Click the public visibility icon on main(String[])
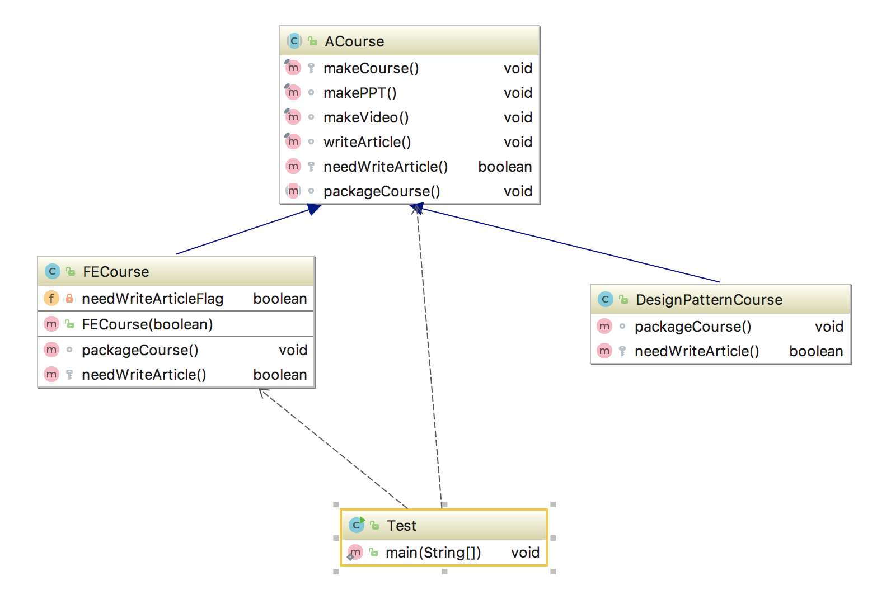The width and height of the screenshot is (891, 604). (373, 553)
